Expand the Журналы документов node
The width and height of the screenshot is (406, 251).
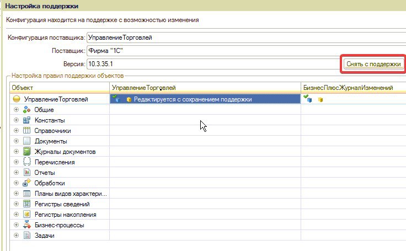coord(16,151)
